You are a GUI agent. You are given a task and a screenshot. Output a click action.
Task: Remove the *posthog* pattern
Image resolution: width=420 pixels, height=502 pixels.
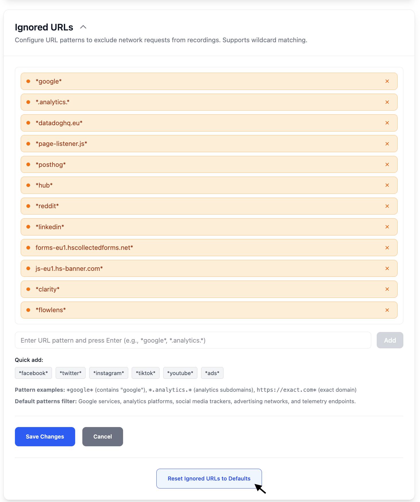click(x=387, y=165)
